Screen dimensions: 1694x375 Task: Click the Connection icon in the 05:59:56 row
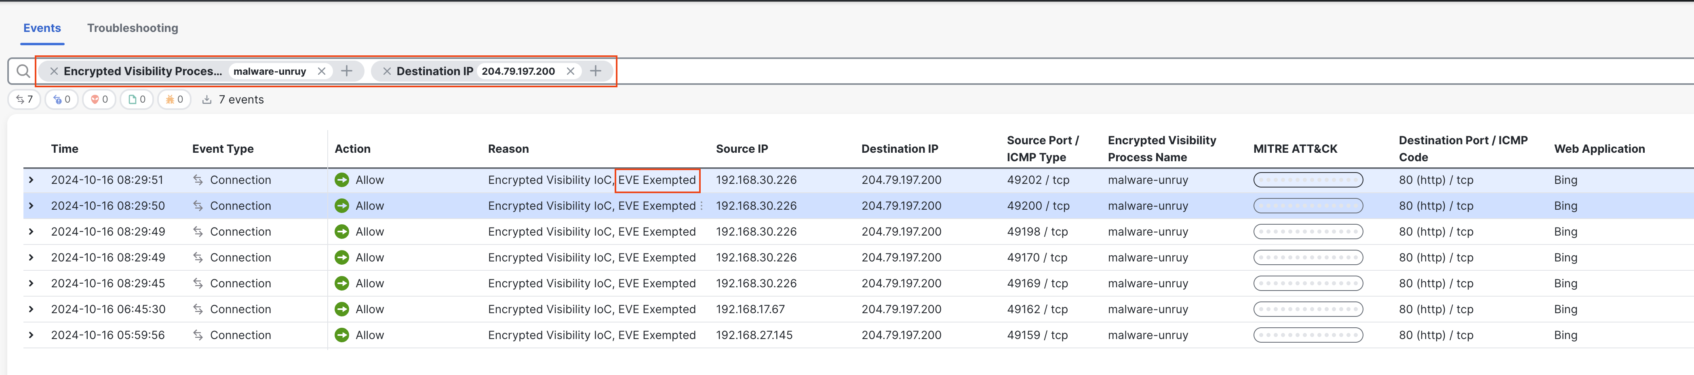(x=198, y=335)
